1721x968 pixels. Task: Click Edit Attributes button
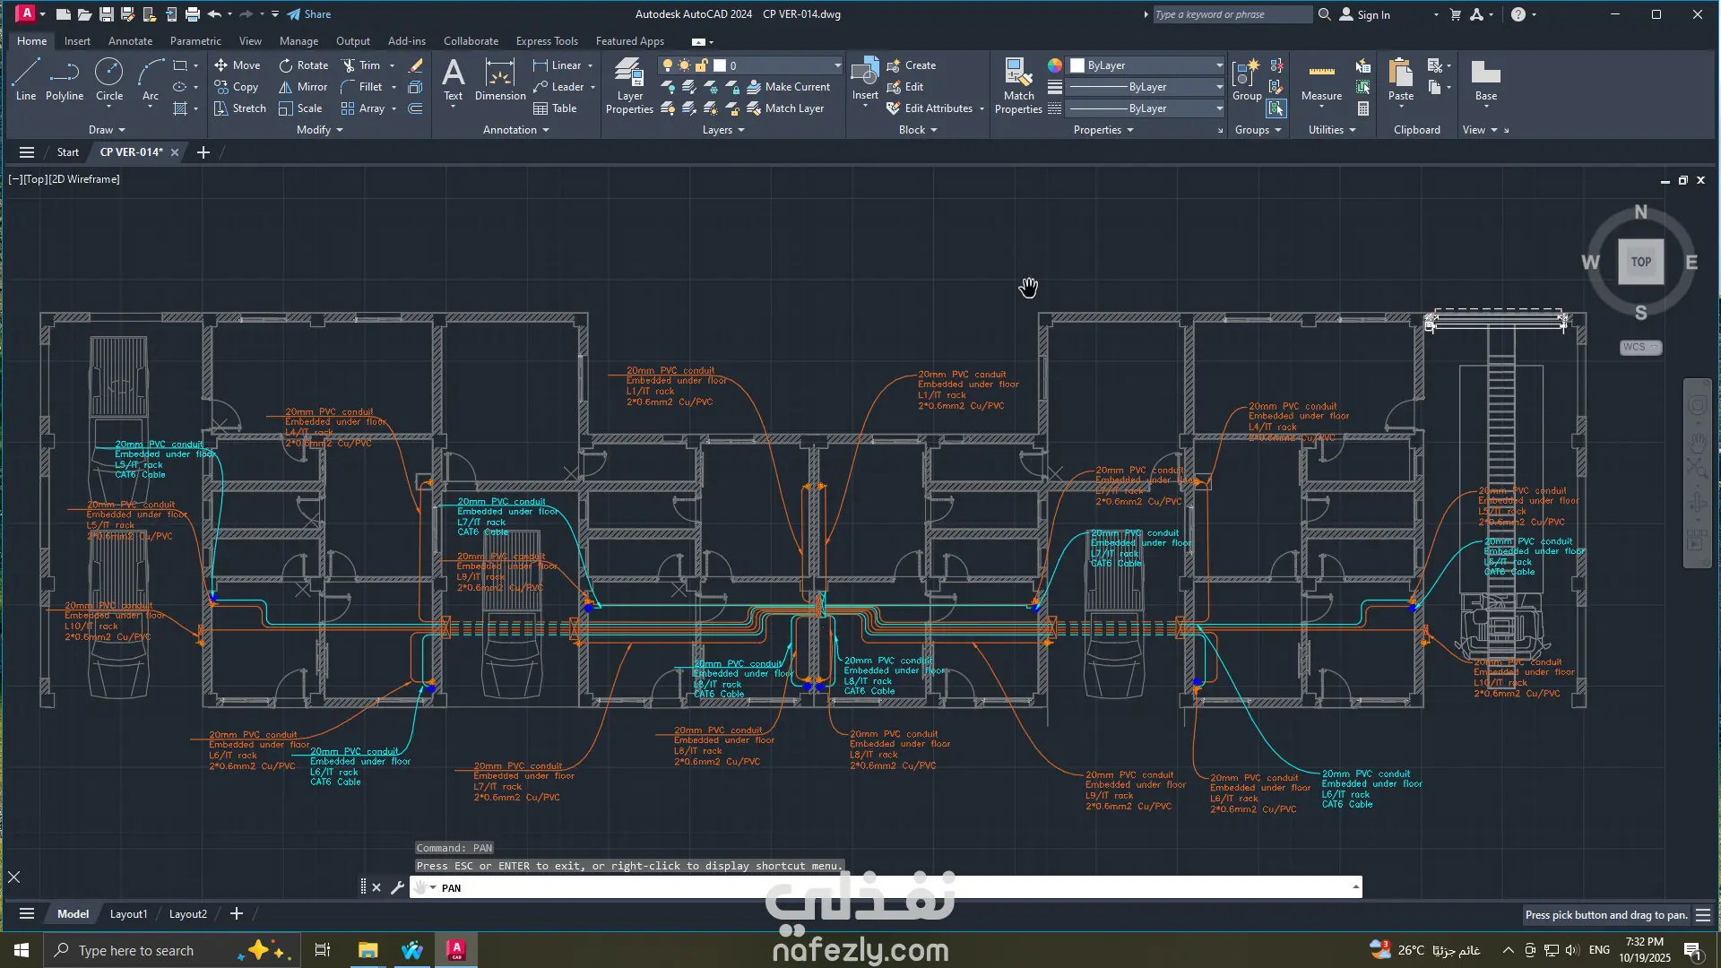click(x=938, y=108)
